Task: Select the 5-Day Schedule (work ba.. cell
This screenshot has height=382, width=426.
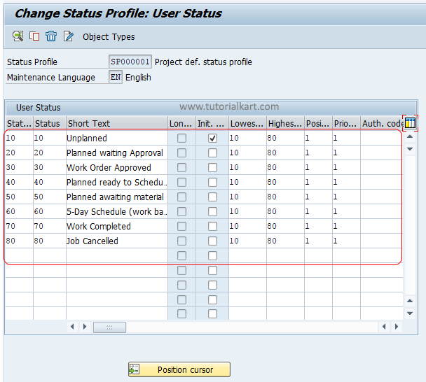Action: click(117, 211)
